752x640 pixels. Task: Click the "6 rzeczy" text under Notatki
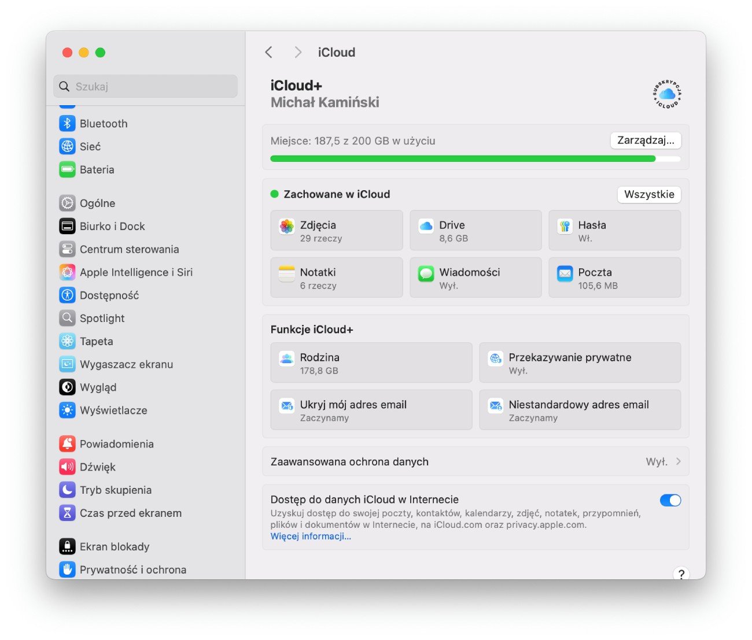coord(318,286)
